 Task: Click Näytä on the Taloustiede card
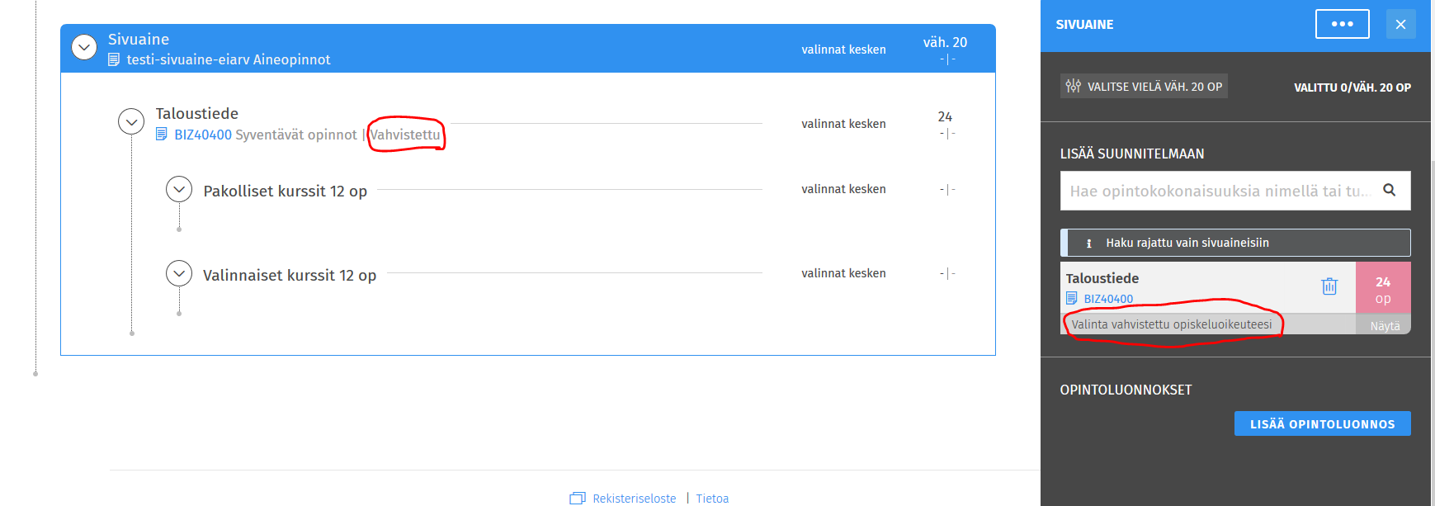[x=1384, y=325]
